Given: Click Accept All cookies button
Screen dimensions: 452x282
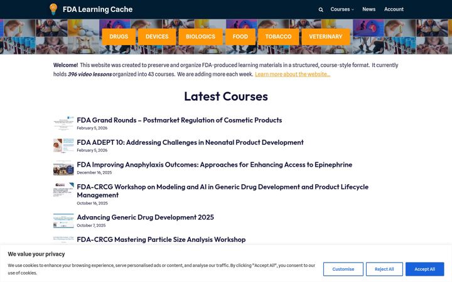Looking at the screenshot, I should (424, 269).
